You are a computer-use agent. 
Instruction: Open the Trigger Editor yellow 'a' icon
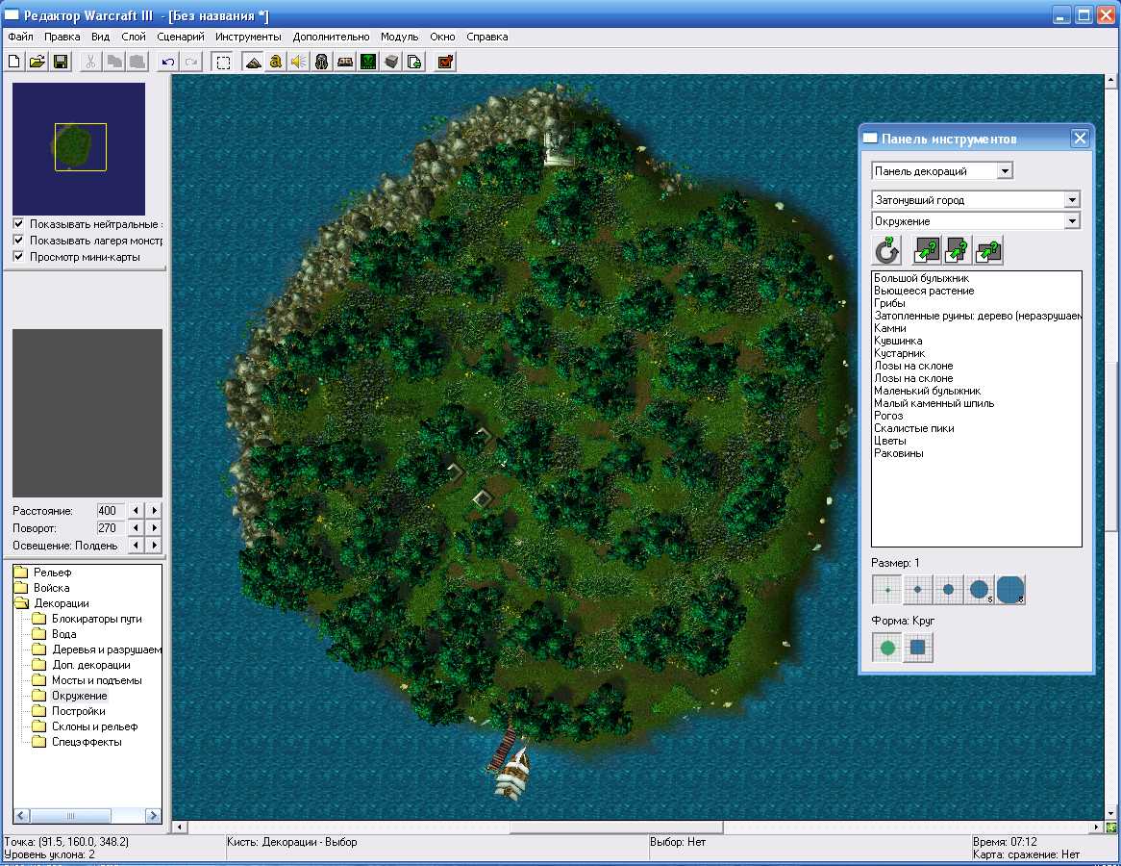click(275, 63)
